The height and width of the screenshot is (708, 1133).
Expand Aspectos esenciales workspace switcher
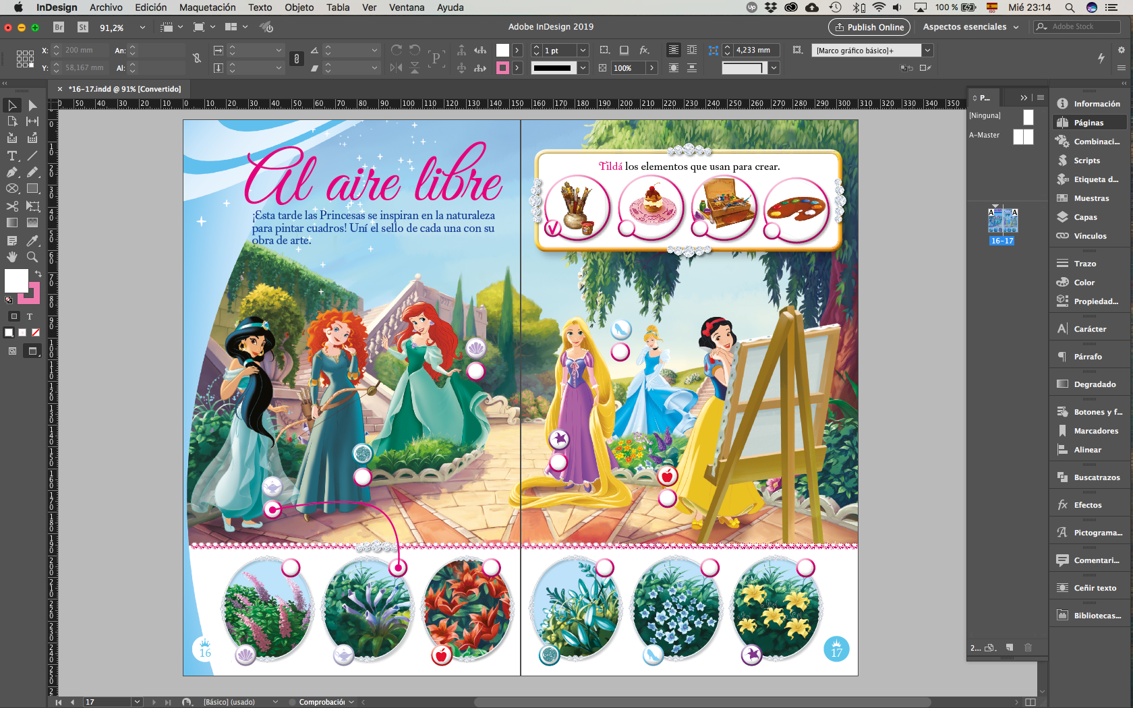pyautogui.click(x=970, y=27)
